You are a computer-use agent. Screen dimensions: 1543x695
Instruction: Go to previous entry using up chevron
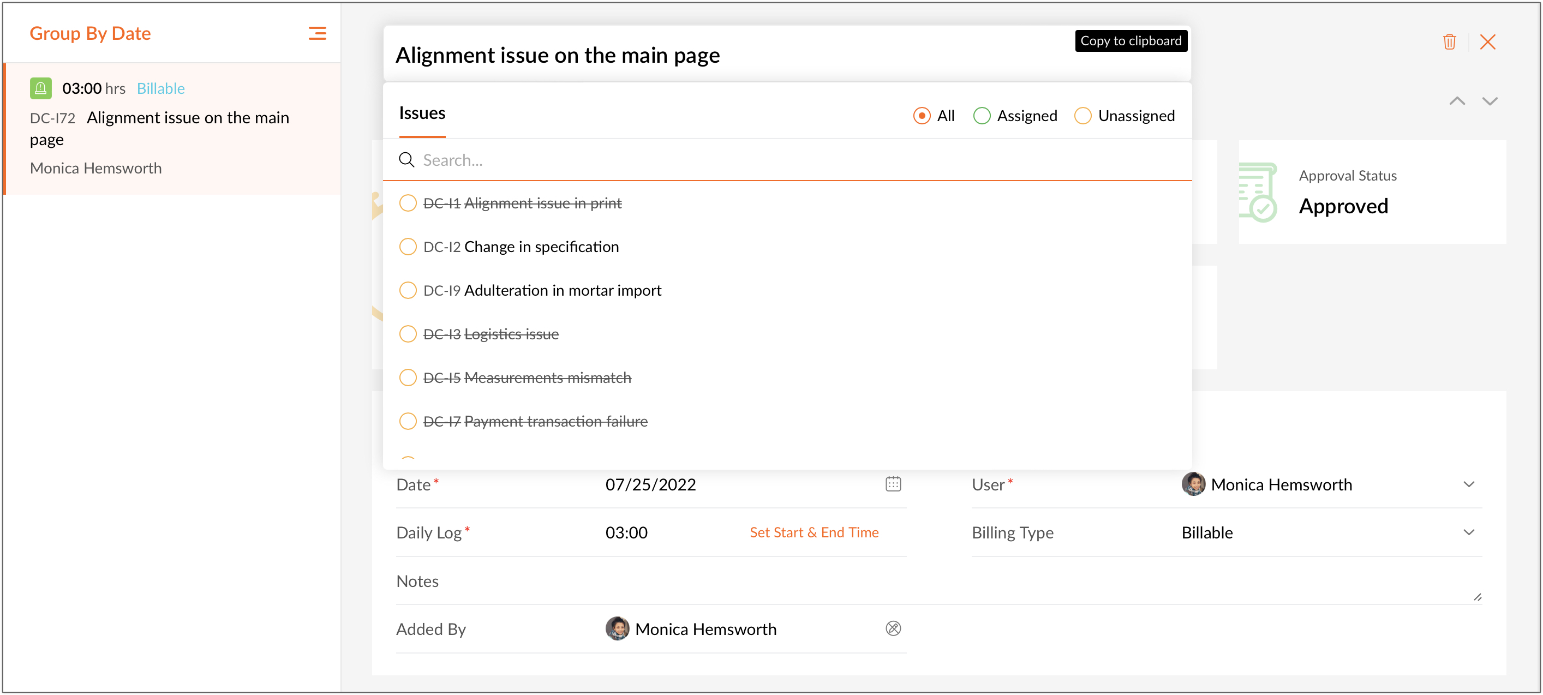point(1457,101)
